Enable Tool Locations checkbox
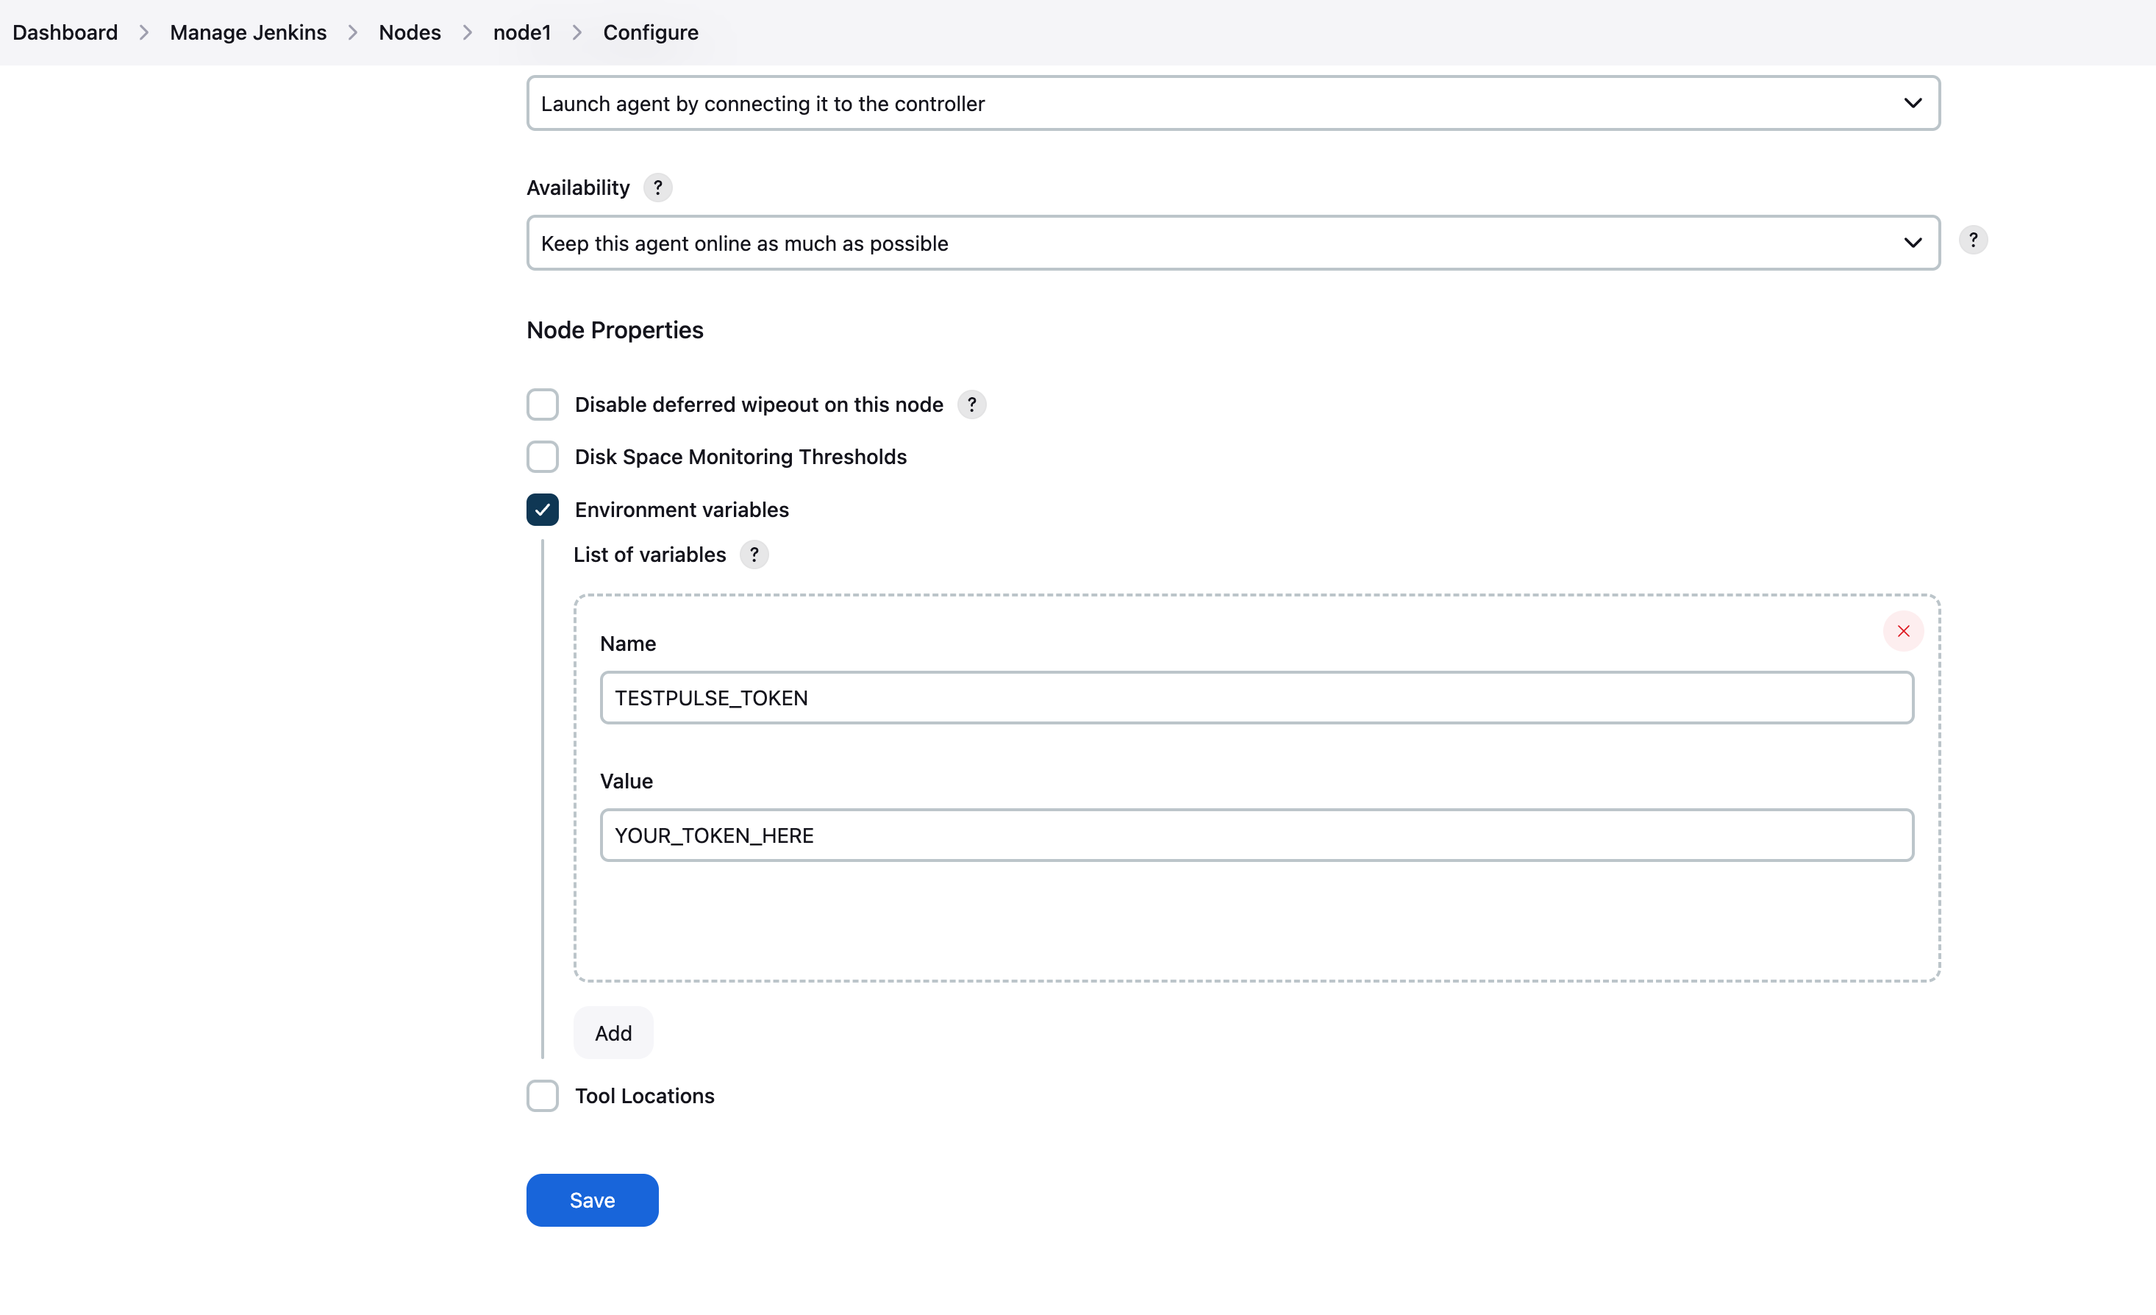The height and width of the screenshot is (1315, 2156). pos(543,1095)
